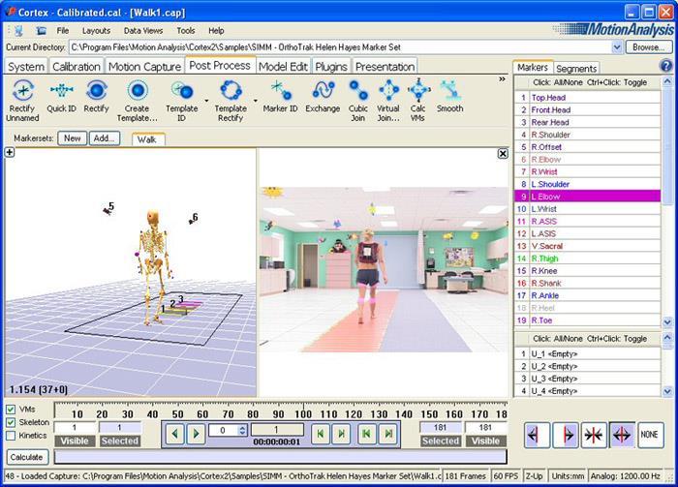Click the expand-range arrows icon
The image size is (678, 487).
[x=622, y=435]
